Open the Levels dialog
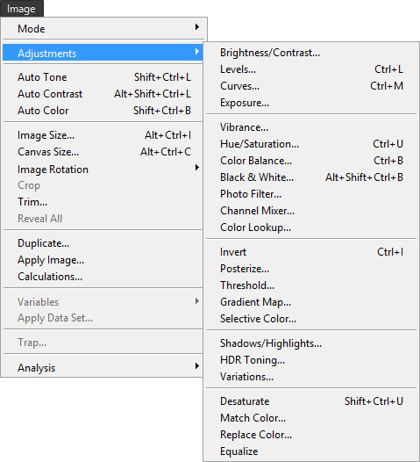 tap(311, 69)
